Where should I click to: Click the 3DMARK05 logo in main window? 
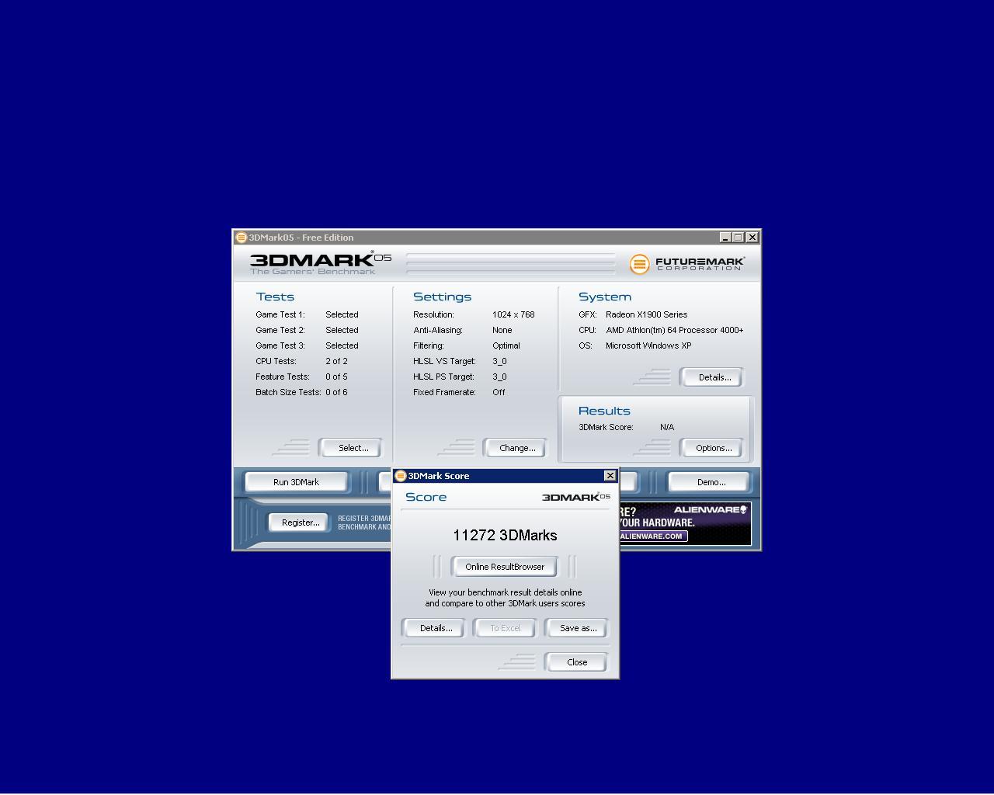point(320,263)
